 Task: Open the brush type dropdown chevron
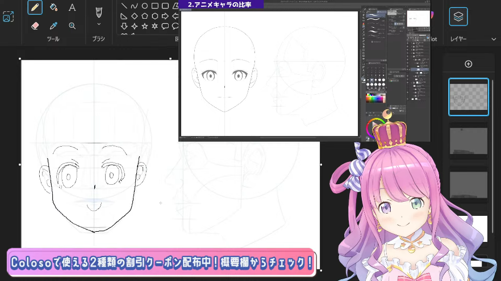point(99,24)
